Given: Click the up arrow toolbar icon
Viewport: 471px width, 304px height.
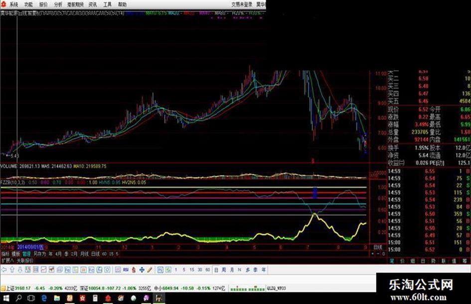Looking at the screenshot, I should [x=12, y=270].
